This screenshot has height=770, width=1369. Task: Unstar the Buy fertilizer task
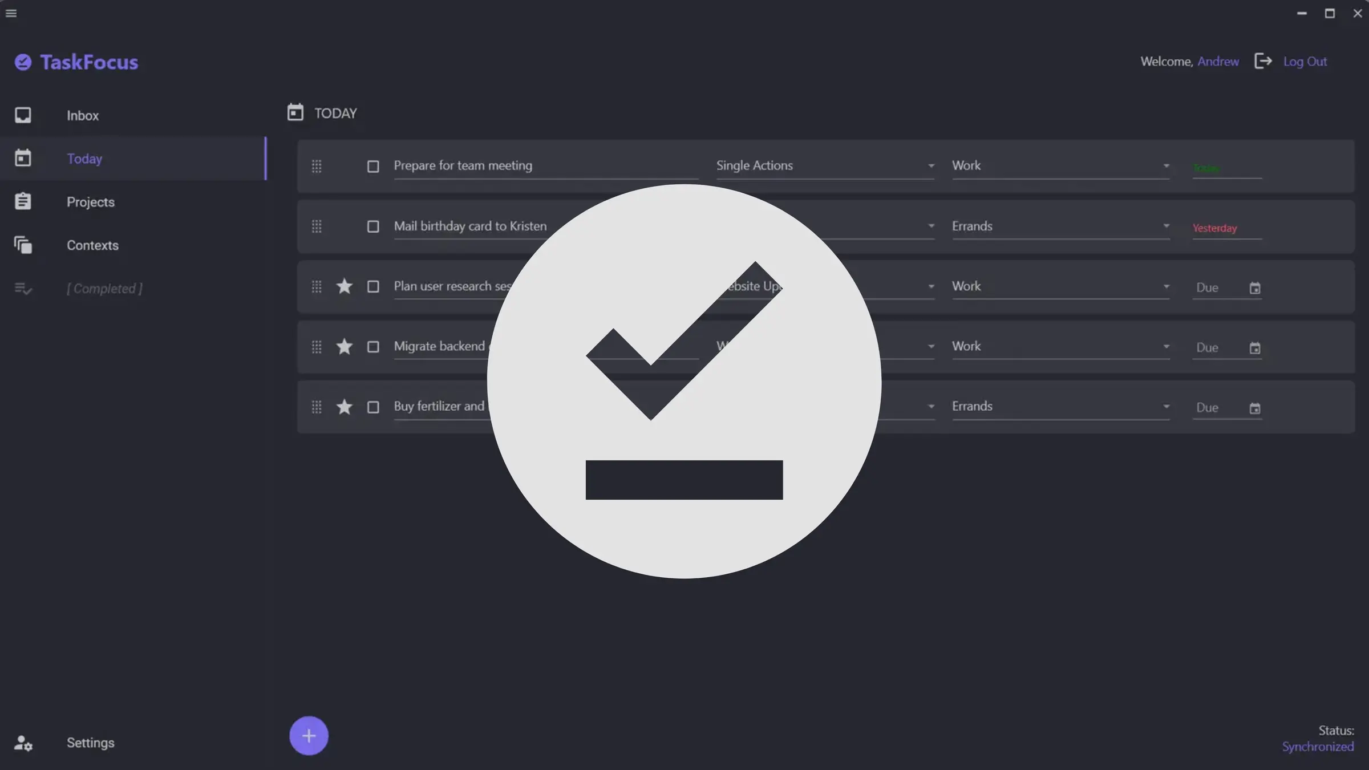[x=345, y=407]
